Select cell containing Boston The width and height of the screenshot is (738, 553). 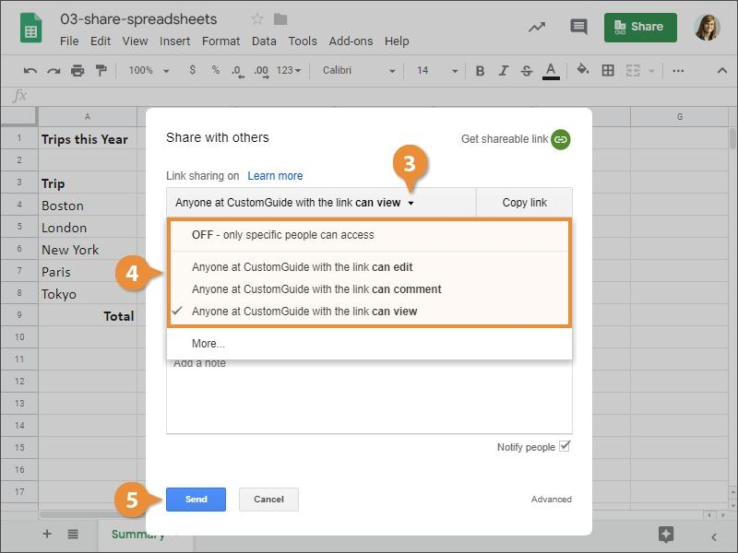pos(88,206)
